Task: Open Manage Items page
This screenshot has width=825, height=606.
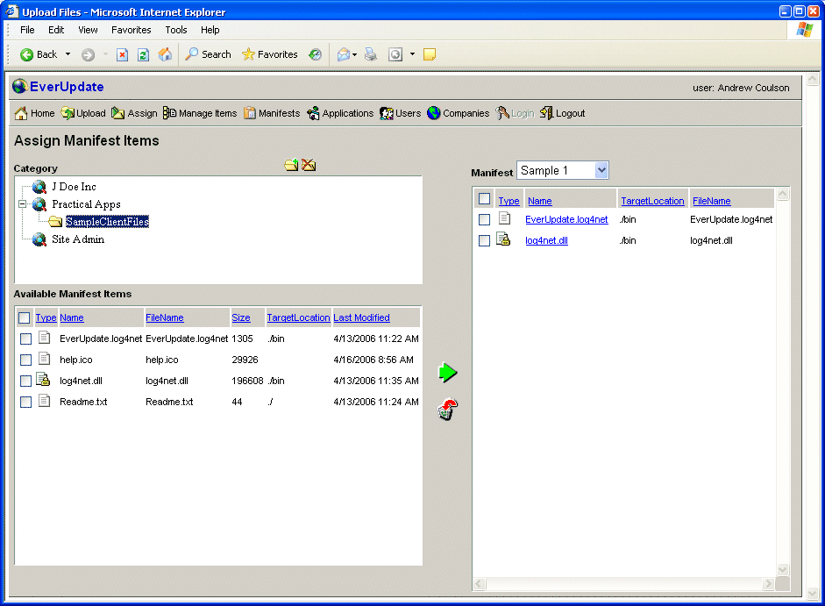Action: 200,113
